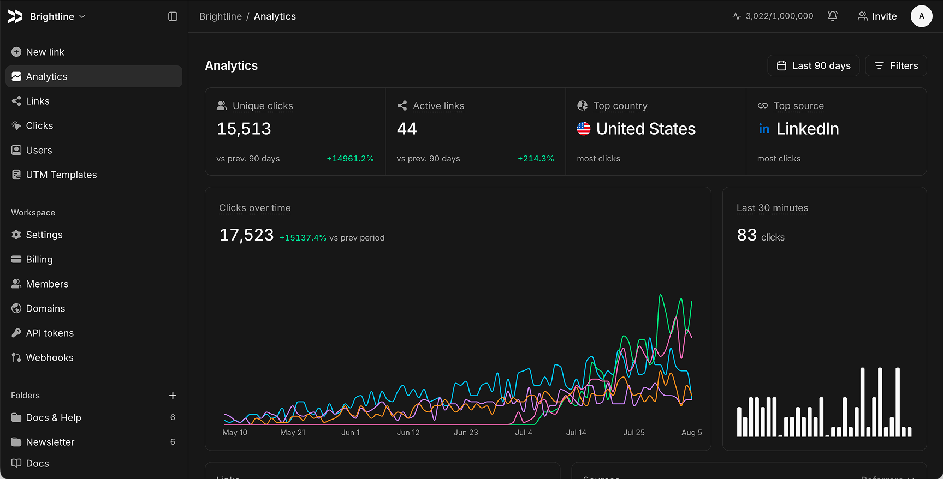Click the Docs book icon at the sidebar bottom
The width and height of the screenshot is (943, 479).
(x=16, y=463)
